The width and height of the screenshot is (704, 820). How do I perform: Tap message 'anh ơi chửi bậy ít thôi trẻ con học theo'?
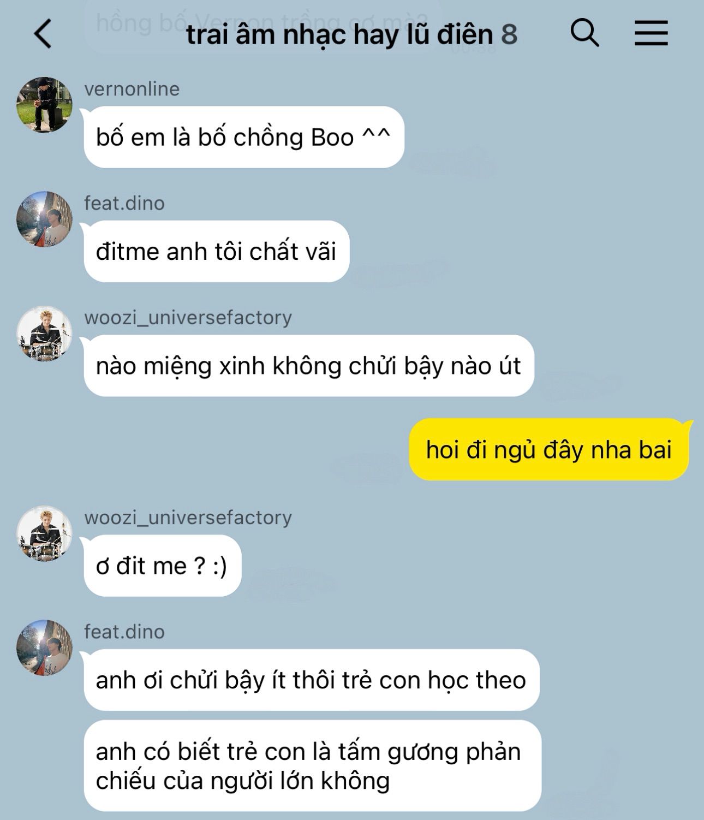click(x=311, y=680)
